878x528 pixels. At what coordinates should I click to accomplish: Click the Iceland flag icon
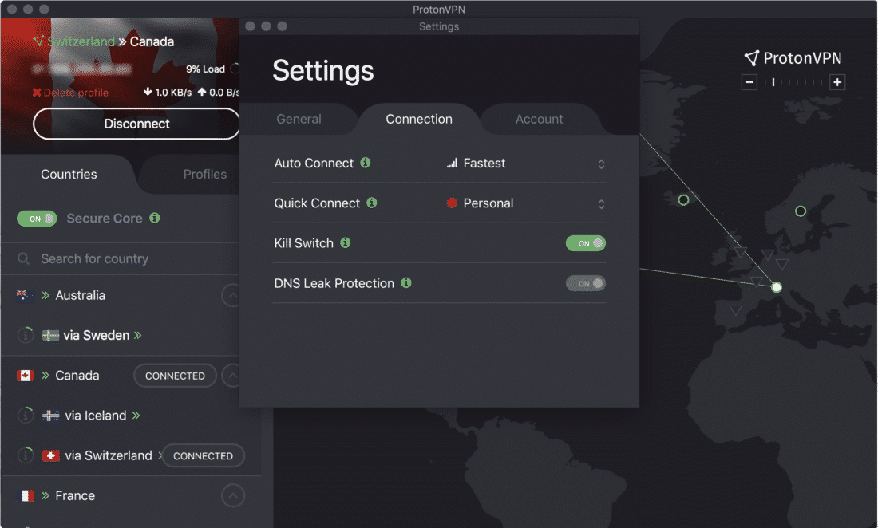tap(50, 416)
